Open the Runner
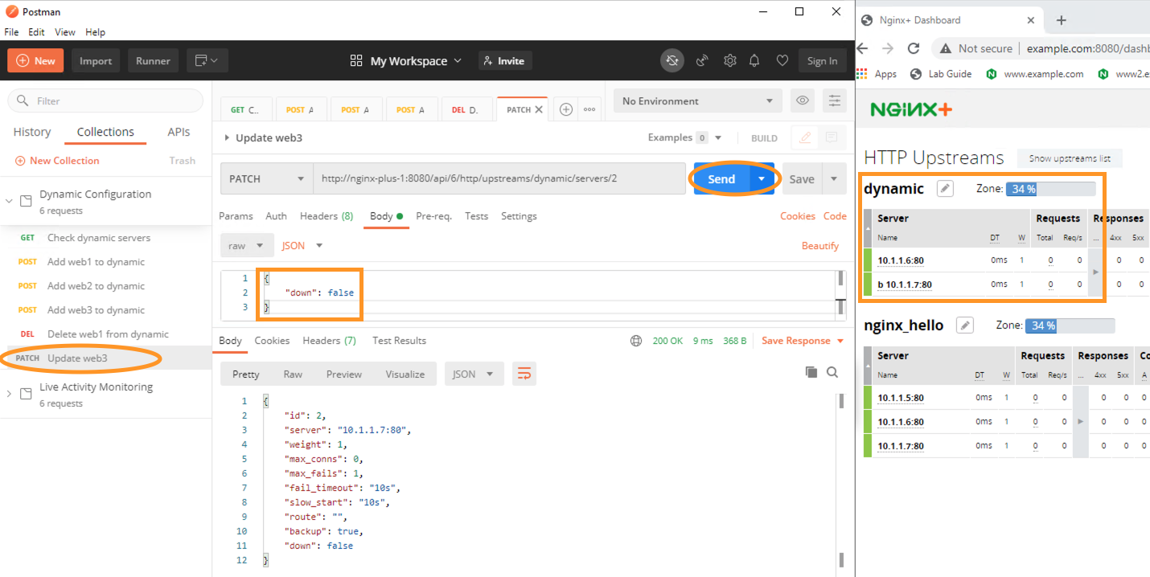Screen dimensions: 1150x577 pos(153,61)
